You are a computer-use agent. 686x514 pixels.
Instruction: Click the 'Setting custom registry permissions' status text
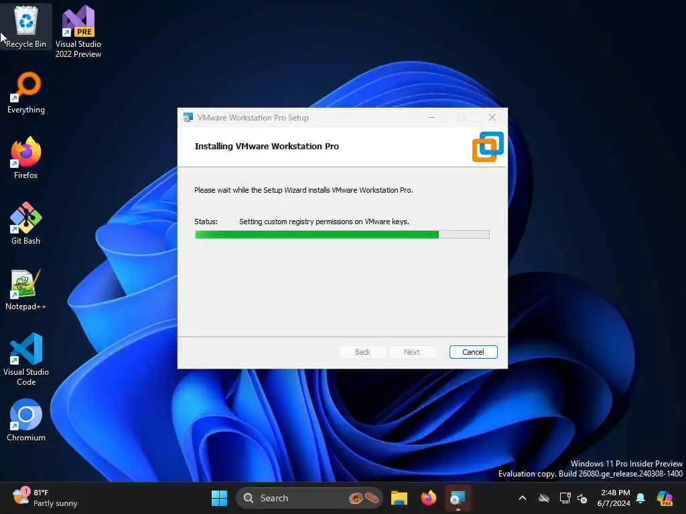click(324, 222)
